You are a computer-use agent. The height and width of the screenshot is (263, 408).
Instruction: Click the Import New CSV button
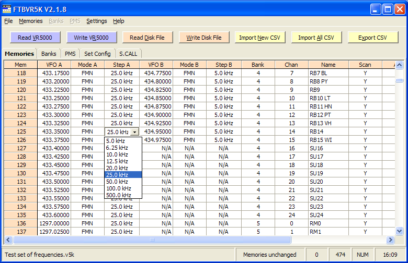tap(259, 38)
